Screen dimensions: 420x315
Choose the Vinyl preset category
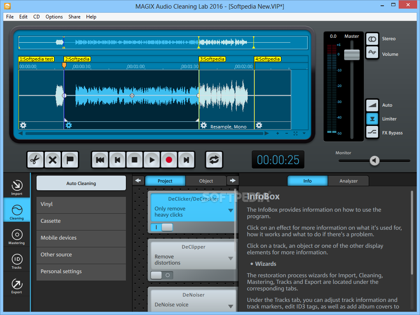[81, 205]
